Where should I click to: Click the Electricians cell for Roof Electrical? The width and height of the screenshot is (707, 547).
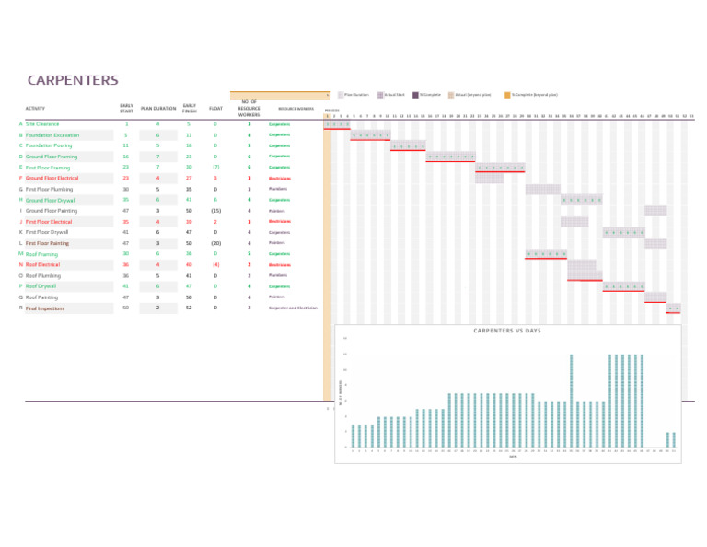(x=280, y=265)
